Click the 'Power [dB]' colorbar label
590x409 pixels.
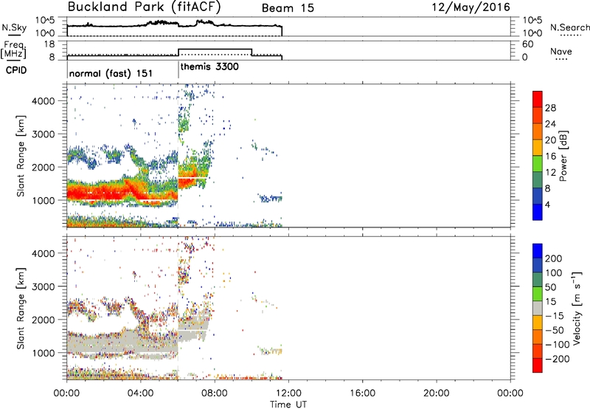click(x=563, y=156)
